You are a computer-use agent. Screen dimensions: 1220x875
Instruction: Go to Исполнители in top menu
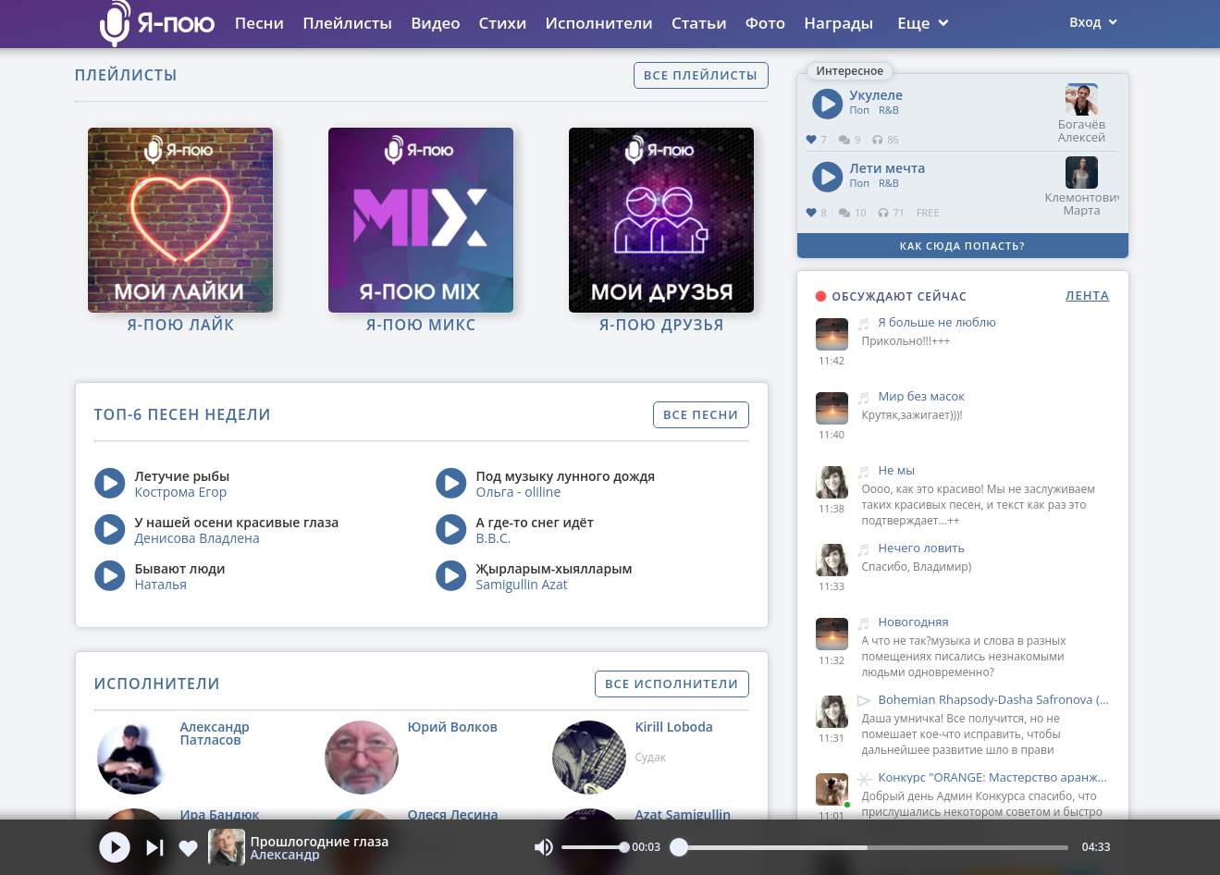pyautogui.click(x=598, y=23)
